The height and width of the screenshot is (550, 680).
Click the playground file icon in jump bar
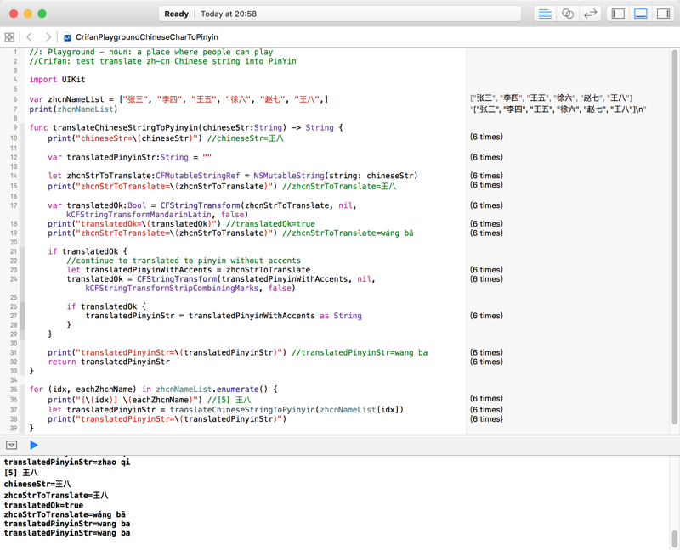point(67,37)
